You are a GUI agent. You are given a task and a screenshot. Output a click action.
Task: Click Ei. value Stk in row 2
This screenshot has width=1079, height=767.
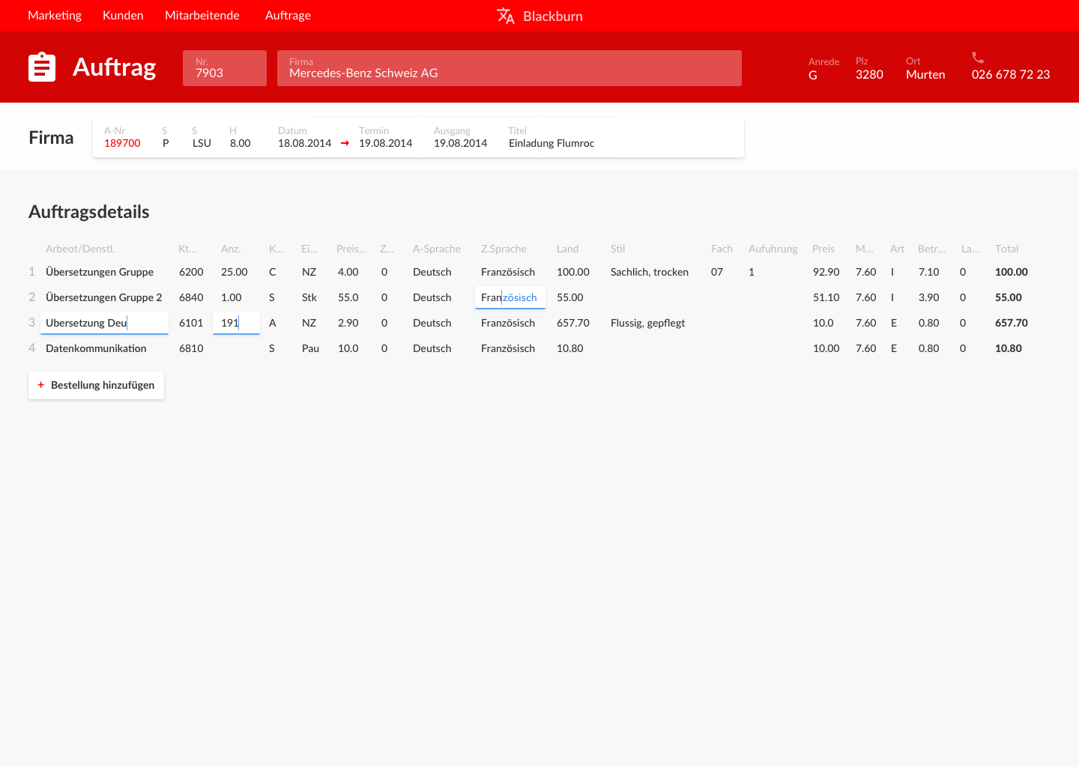(x=309, y=297)
